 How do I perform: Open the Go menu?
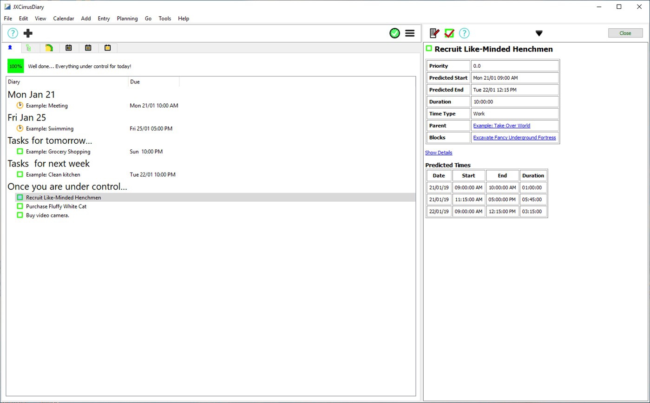148,19
